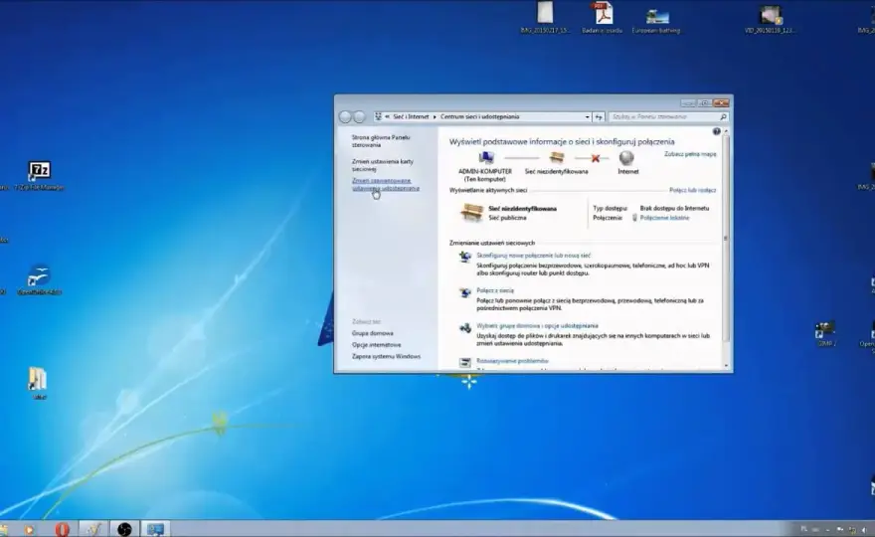Open the blue Help question mark icon
This screenshot has width=875, height=537.
tap(717, 131)
